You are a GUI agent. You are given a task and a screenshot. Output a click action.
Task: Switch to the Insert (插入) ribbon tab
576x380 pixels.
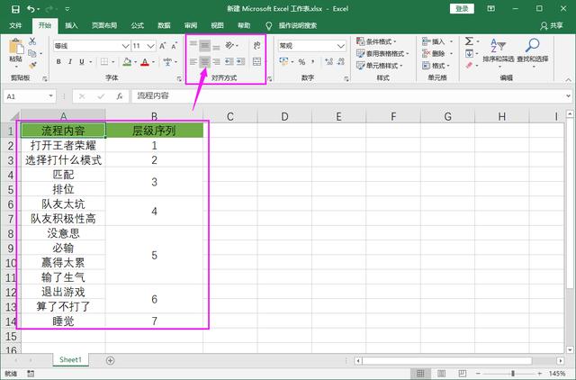click(71, 25)
